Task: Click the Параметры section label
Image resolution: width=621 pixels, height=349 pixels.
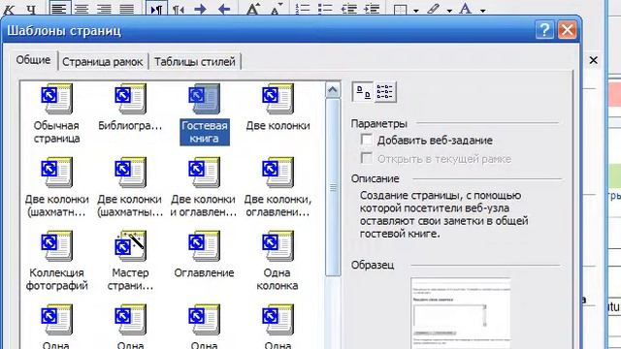Action: (x=379, y=124)
